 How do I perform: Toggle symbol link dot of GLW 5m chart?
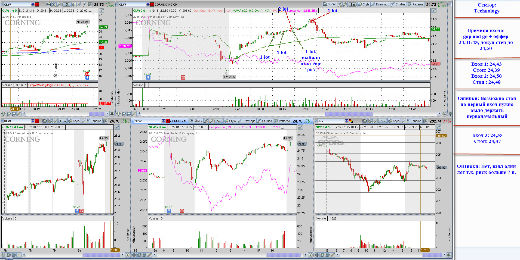[133, 121]
